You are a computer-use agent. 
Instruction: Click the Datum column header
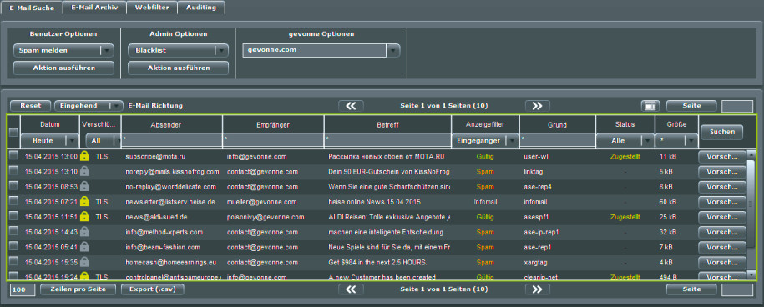[50, 124]
